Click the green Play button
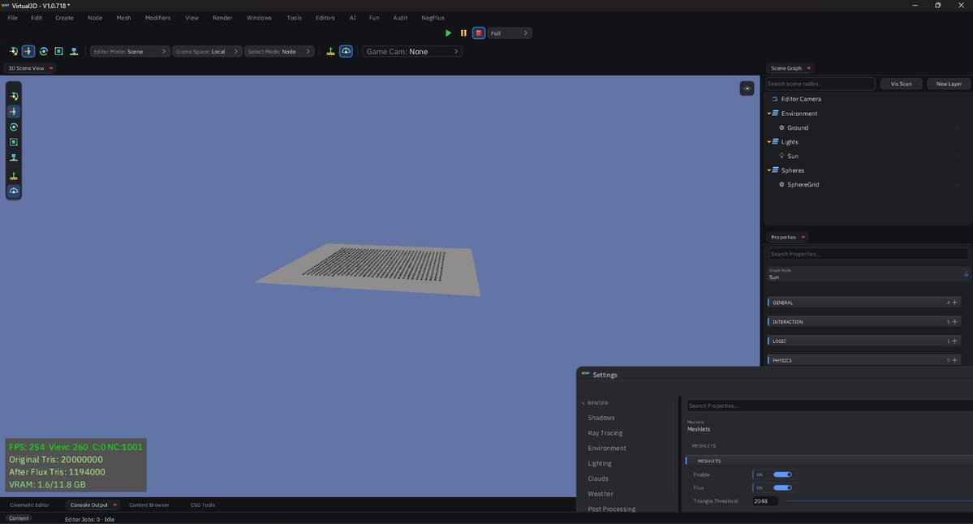The height and width of the screenshot is (524, 973). click(x=448, y=33)
